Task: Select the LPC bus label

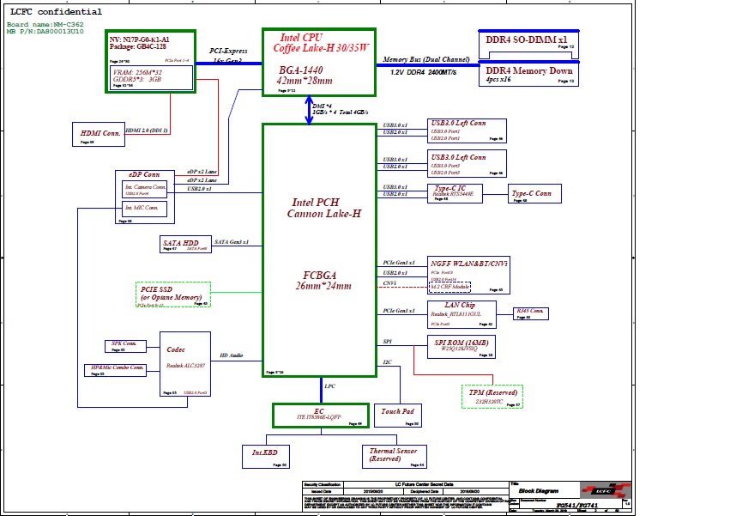Action: coord(329,386)
